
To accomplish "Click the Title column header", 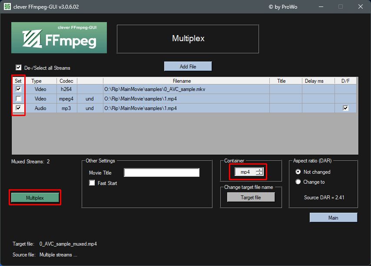I will (286, 81).
